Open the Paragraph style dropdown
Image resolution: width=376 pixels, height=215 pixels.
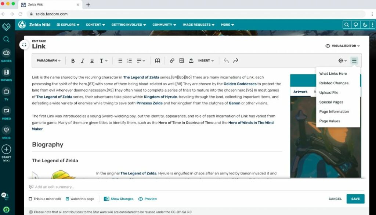(48, 61)
